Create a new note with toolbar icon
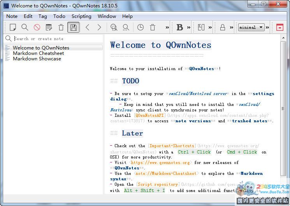The height and width of the screenshot is (206, 290). [12, 27]
